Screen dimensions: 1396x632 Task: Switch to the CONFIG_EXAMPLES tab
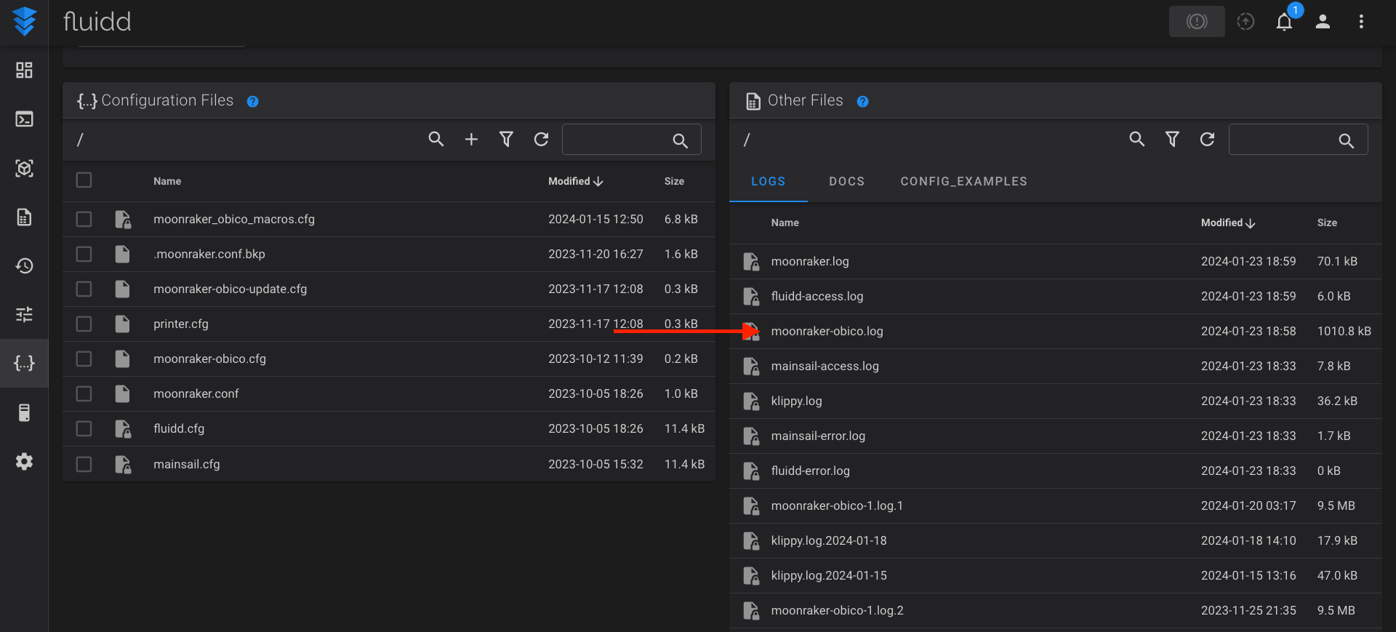(963, 181)
